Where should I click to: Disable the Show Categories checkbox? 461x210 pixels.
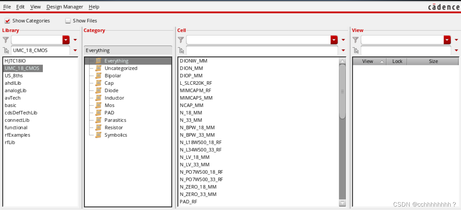tap(8, 21)
